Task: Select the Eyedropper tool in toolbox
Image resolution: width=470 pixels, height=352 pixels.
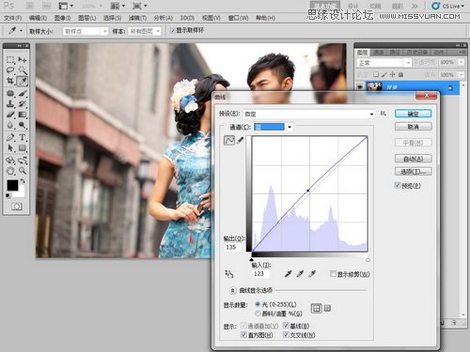Action: click(23, 82)
